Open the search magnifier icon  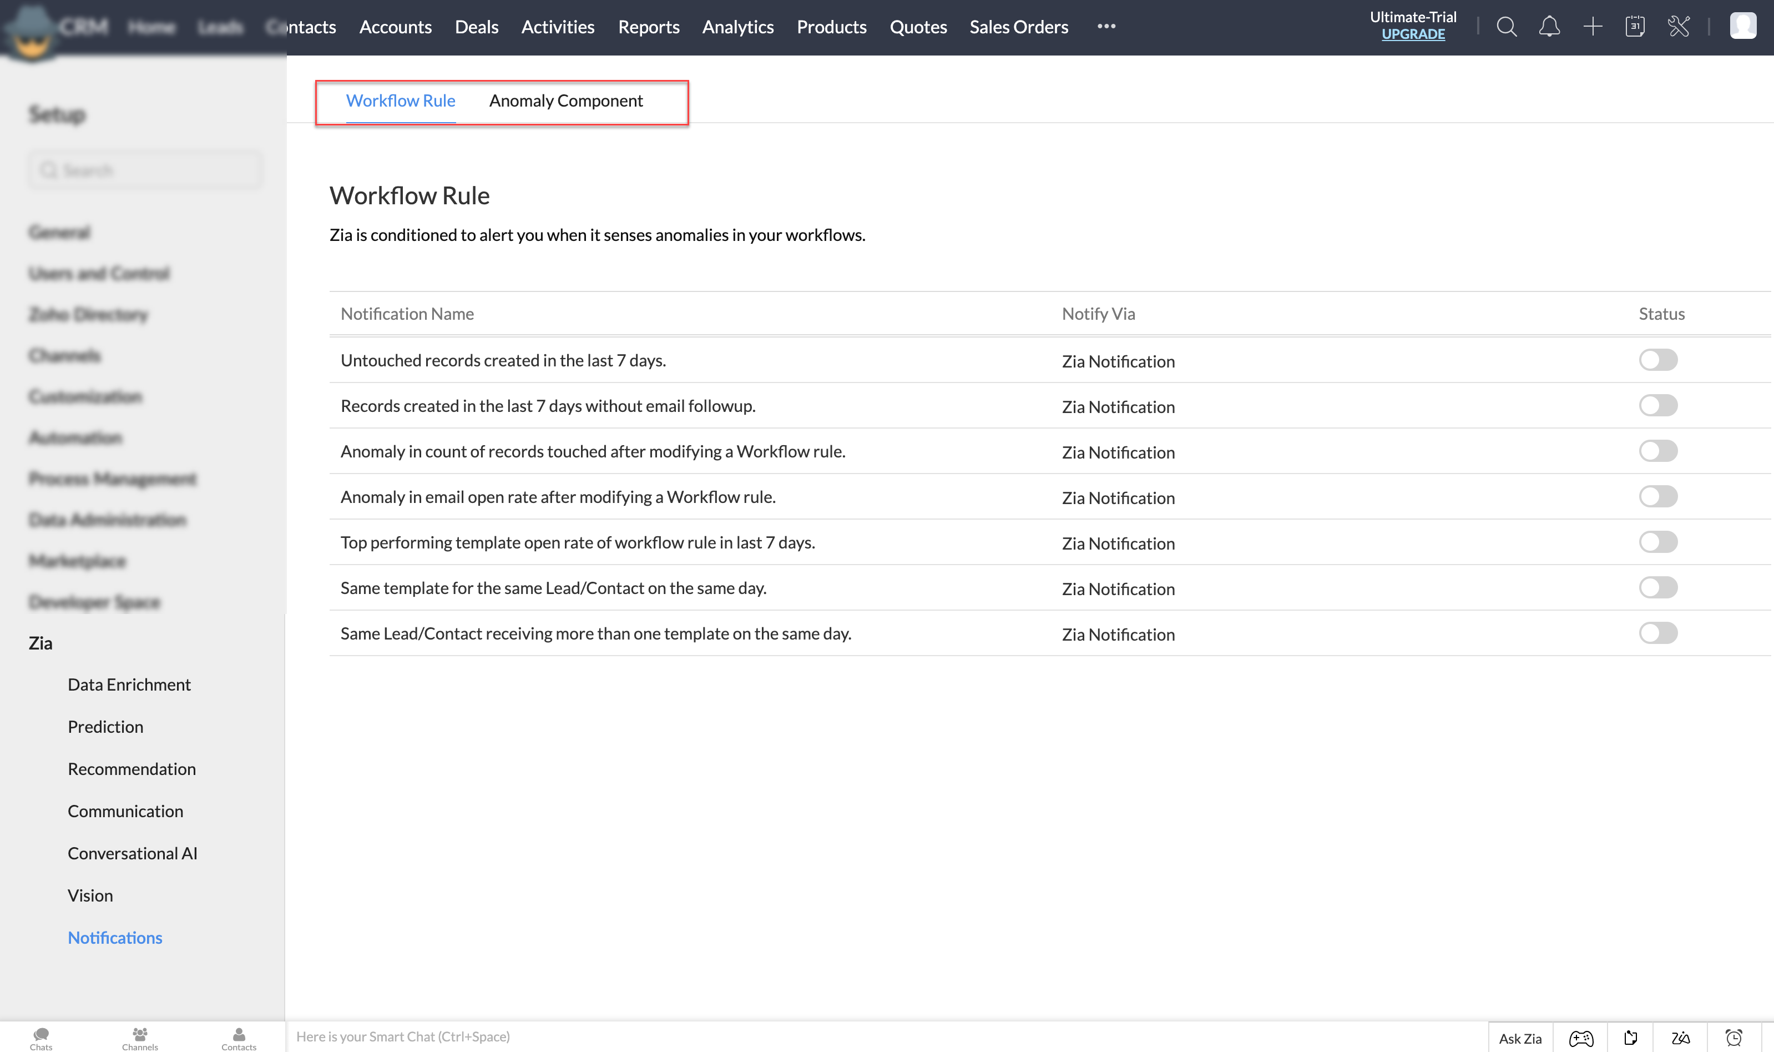[1506, 27]
